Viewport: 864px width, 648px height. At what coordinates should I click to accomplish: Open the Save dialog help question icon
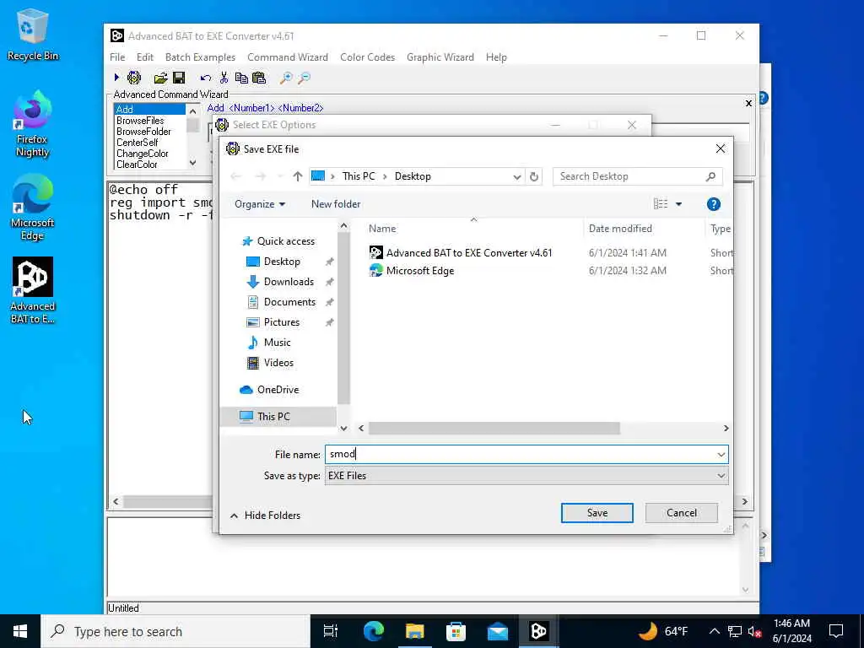[x=714, y=204]
